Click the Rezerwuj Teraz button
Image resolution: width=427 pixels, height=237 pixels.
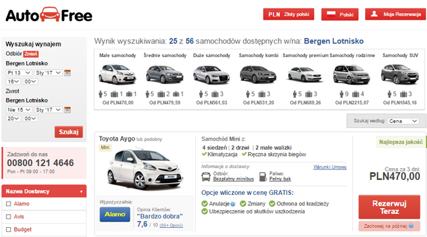[390, 207]
